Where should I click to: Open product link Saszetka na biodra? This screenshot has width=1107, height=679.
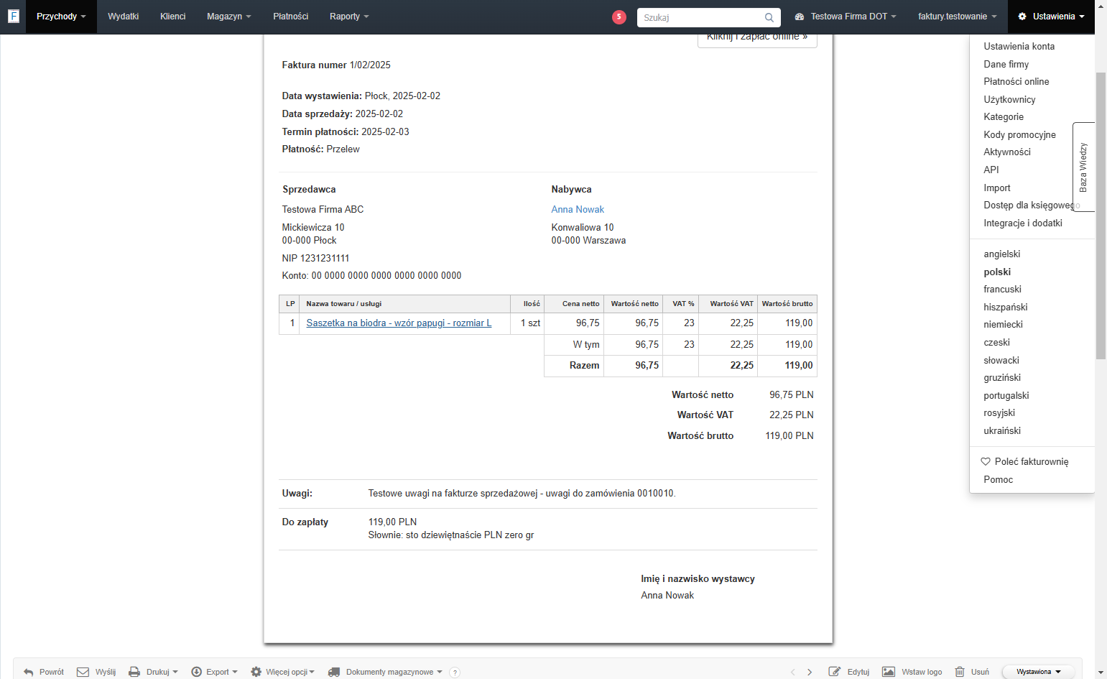[399, 323]
